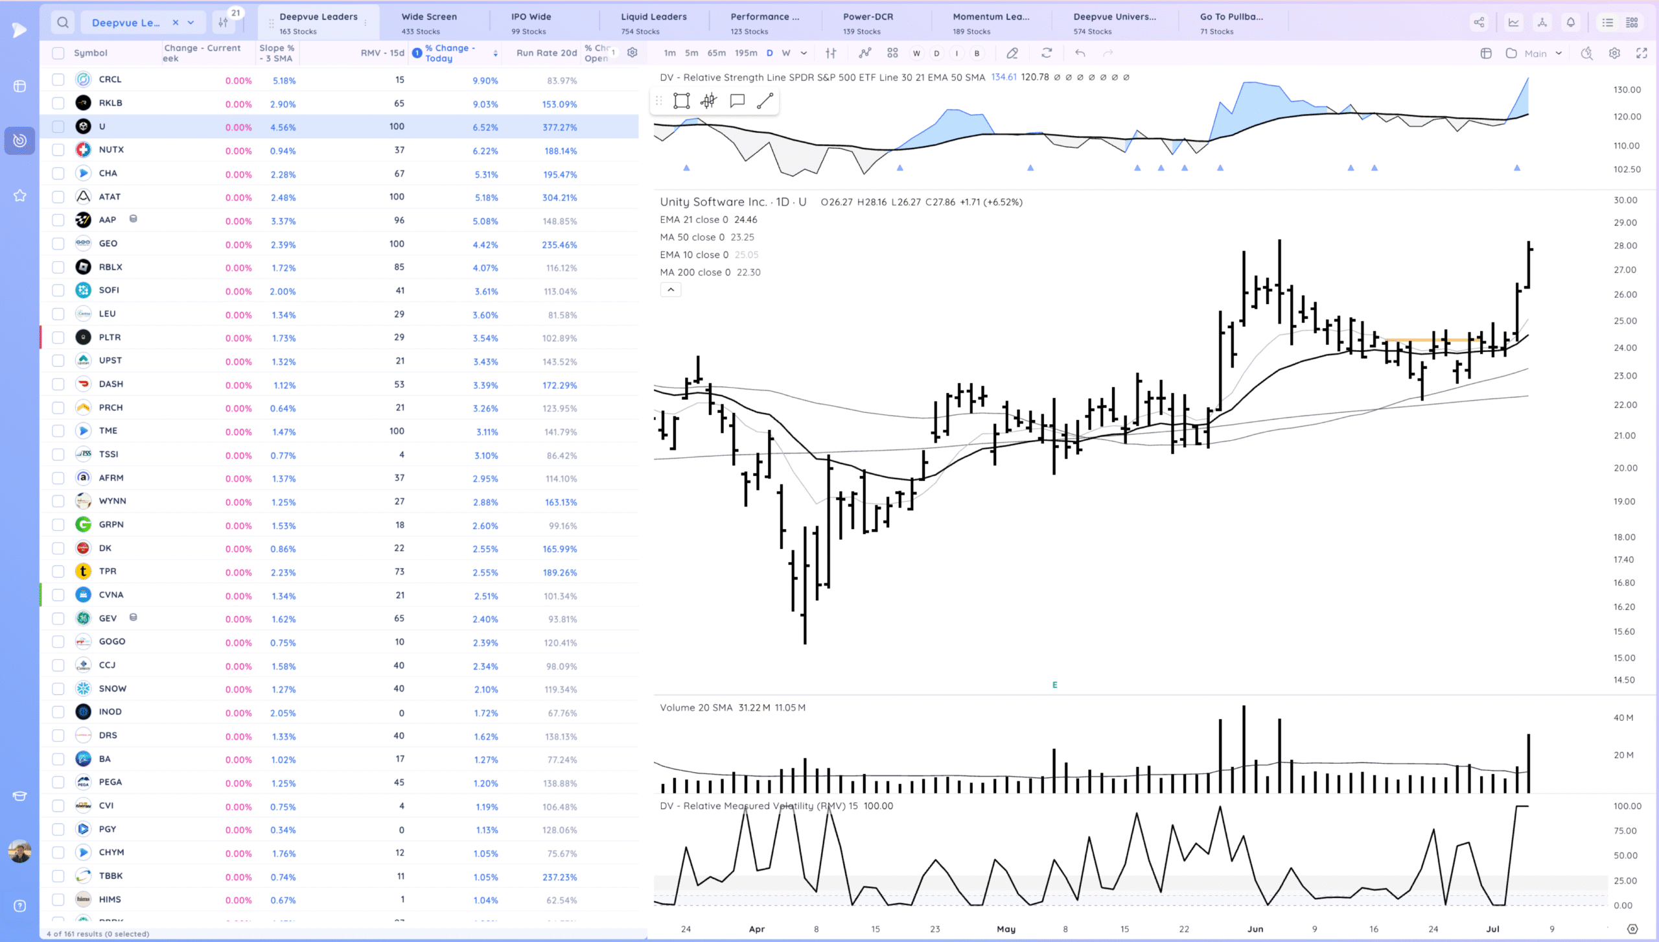The width and height of the screenshot is (1659, 942).
Task: Select the trend line drawing tool
Action: coord(765,100)
